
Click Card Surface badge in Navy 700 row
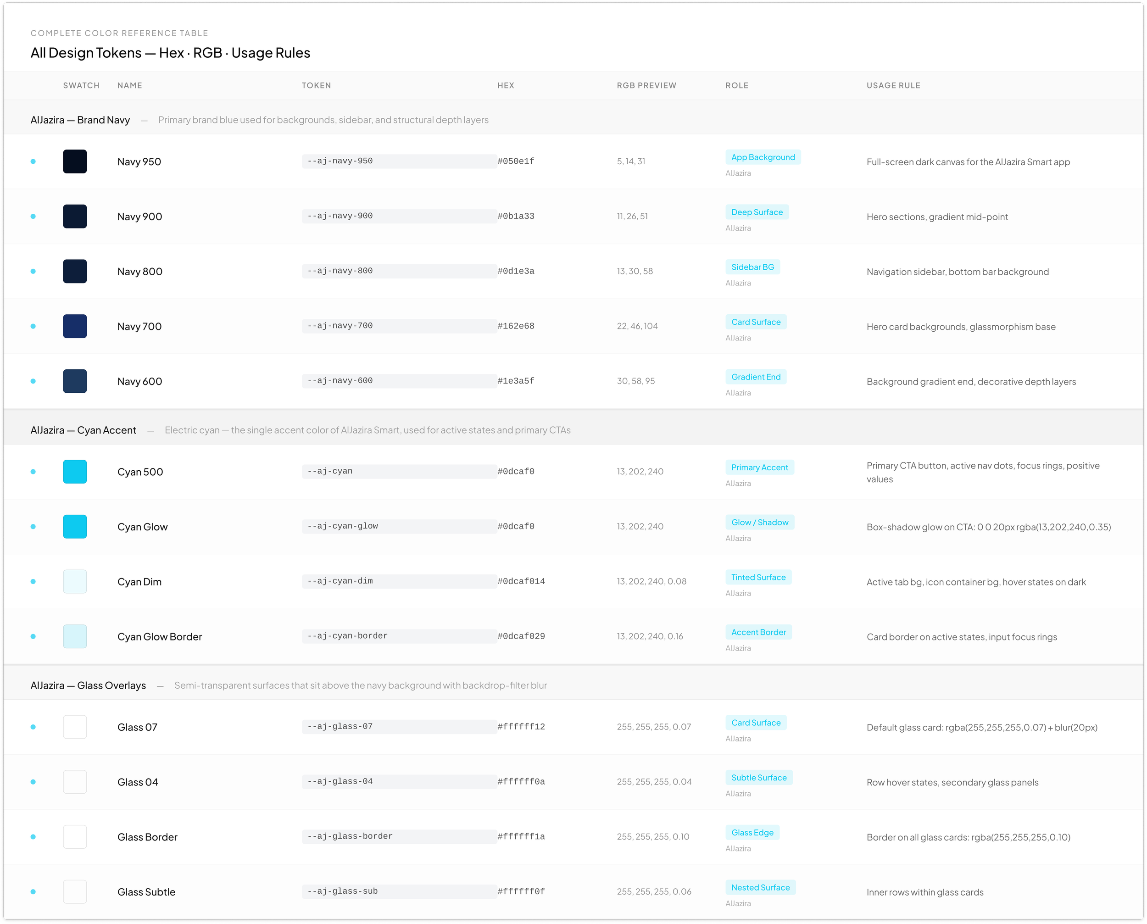tap(756, 322)
